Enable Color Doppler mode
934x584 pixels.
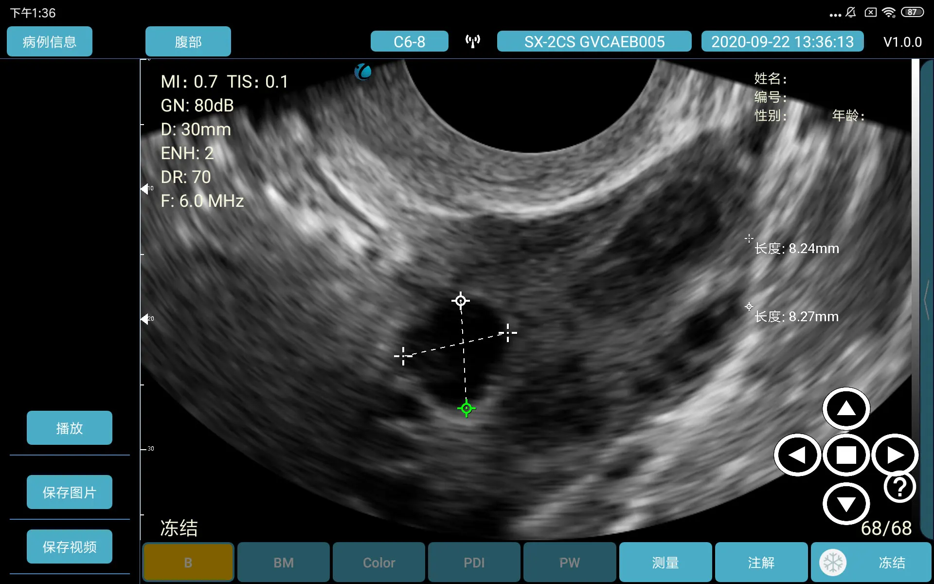378,562
